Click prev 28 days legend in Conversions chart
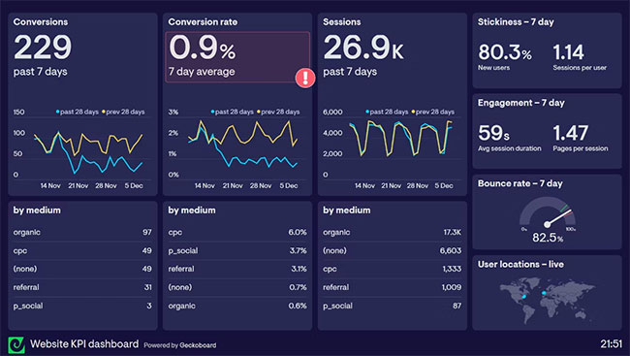 [123, 112]
